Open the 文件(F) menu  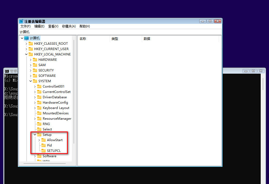click(25, 26)
